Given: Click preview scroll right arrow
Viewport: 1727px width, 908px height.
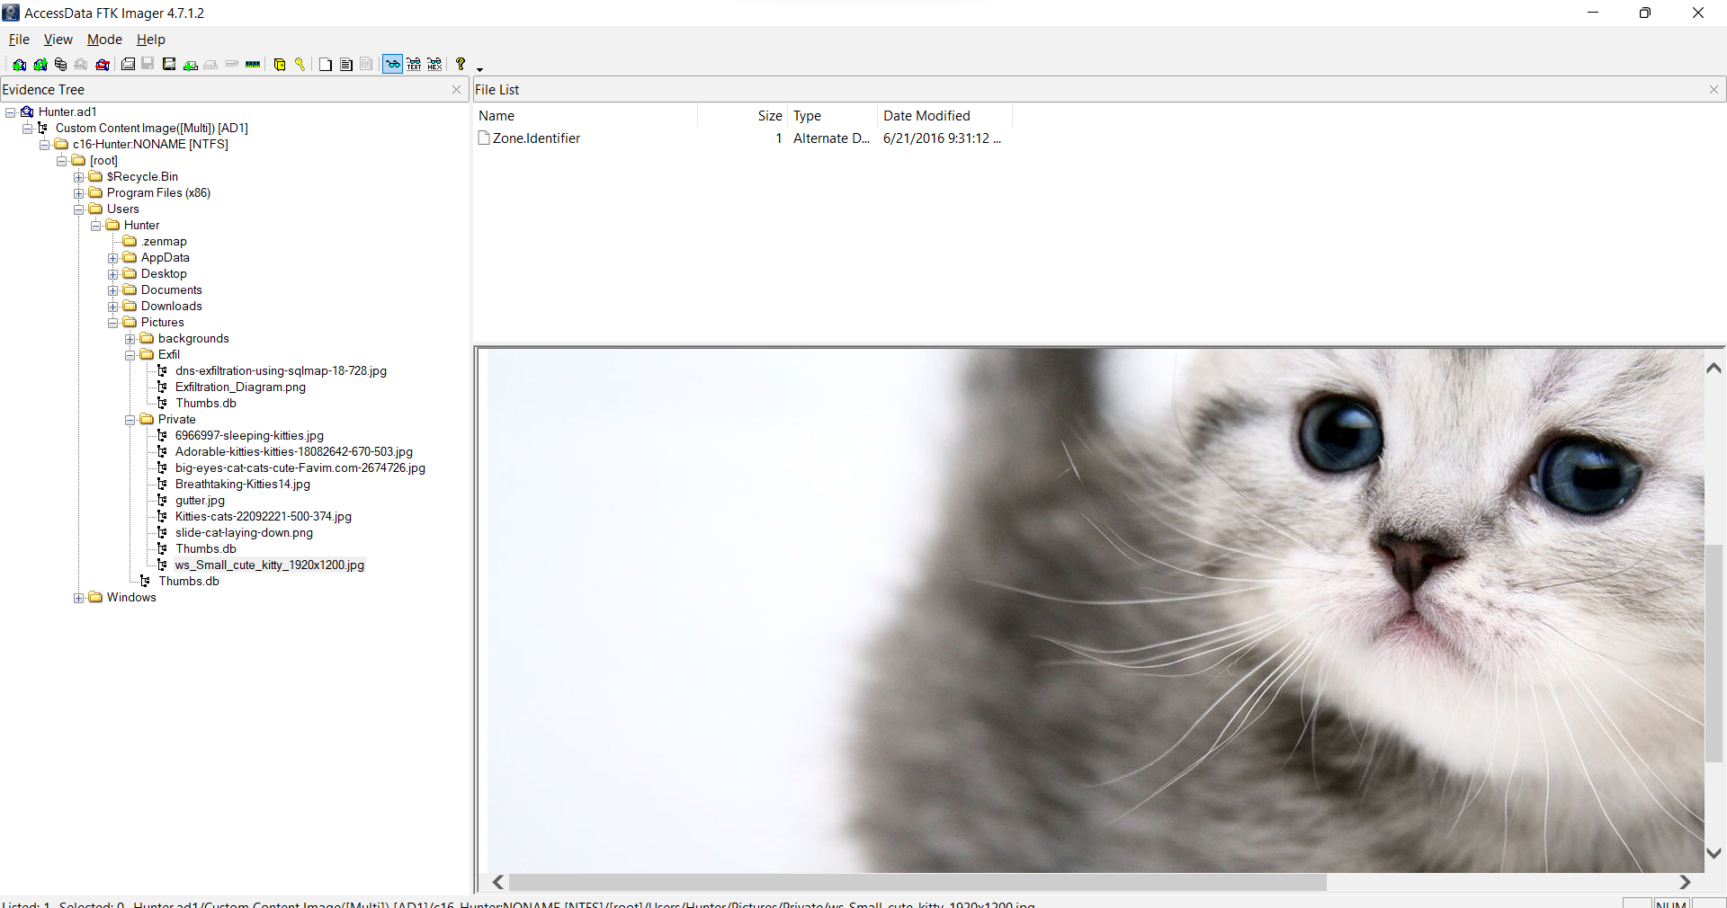Looking at the screenshot, I should (x=1685, y=883).
